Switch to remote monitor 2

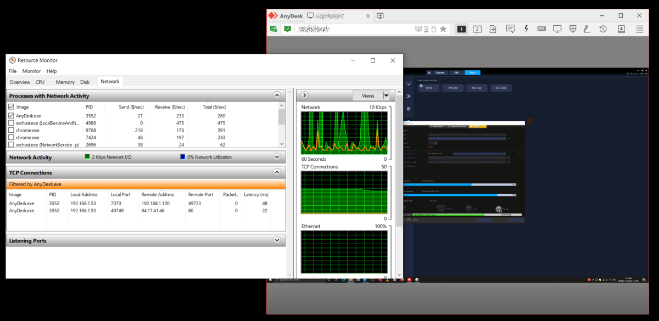(477, 29)
